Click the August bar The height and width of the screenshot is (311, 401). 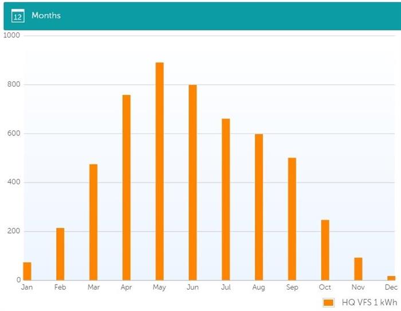point(259,207)
